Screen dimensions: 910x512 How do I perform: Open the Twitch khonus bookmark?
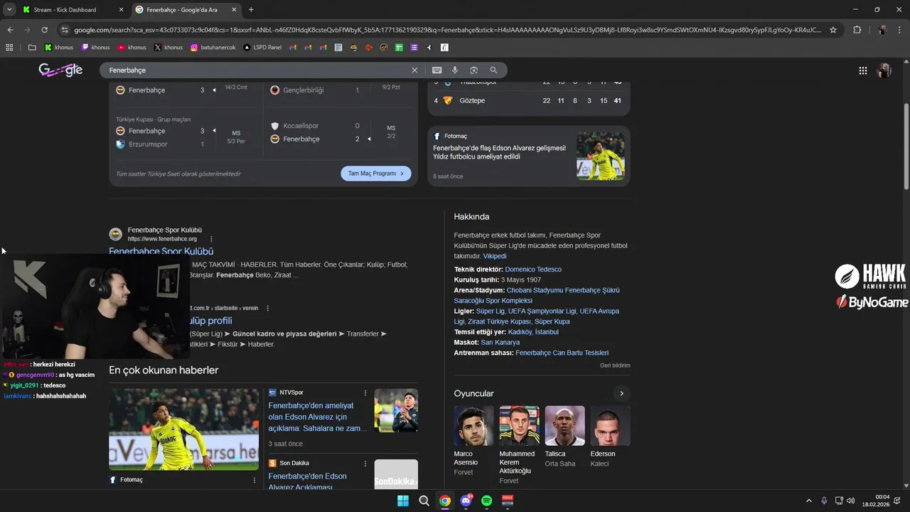tap(95, 48)
